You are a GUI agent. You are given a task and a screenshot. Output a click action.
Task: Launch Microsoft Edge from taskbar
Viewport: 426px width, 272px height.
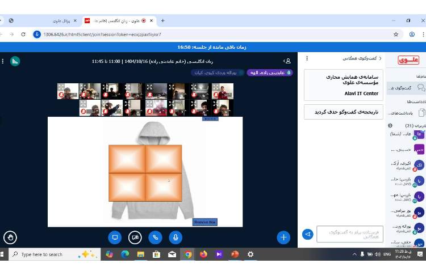click(125, 254)
